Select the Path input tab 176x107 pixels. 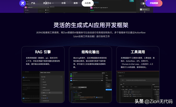tap(131, 87)
